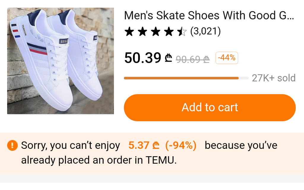Click the 27K+ sold label

[273, 78]
